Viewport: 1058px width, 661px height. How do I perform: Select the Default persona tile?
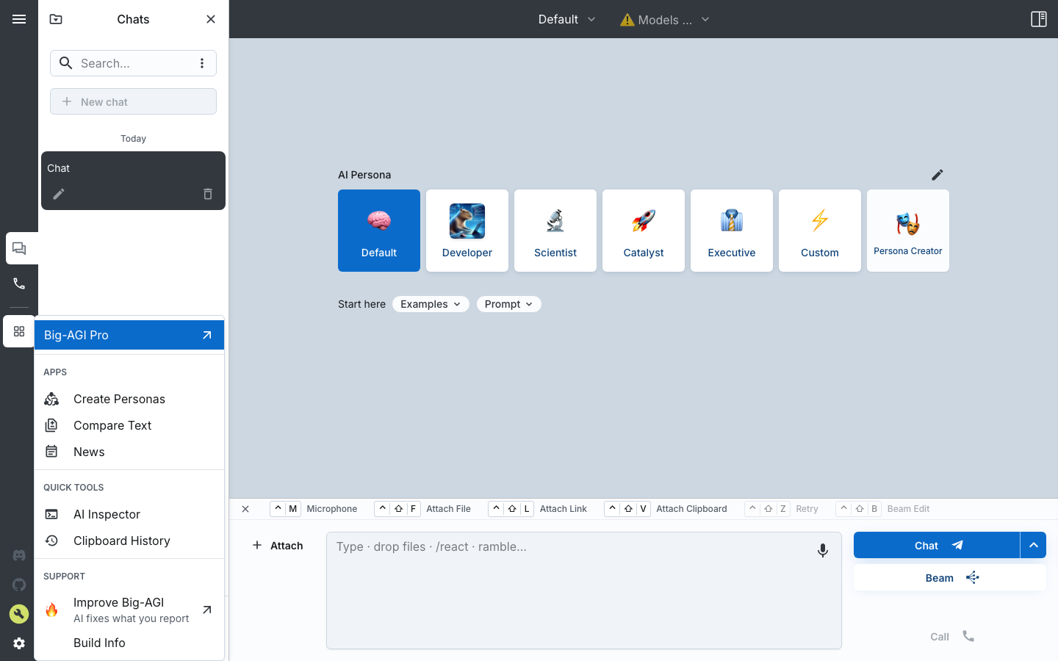pyautogui.click(x=379, y=231)
